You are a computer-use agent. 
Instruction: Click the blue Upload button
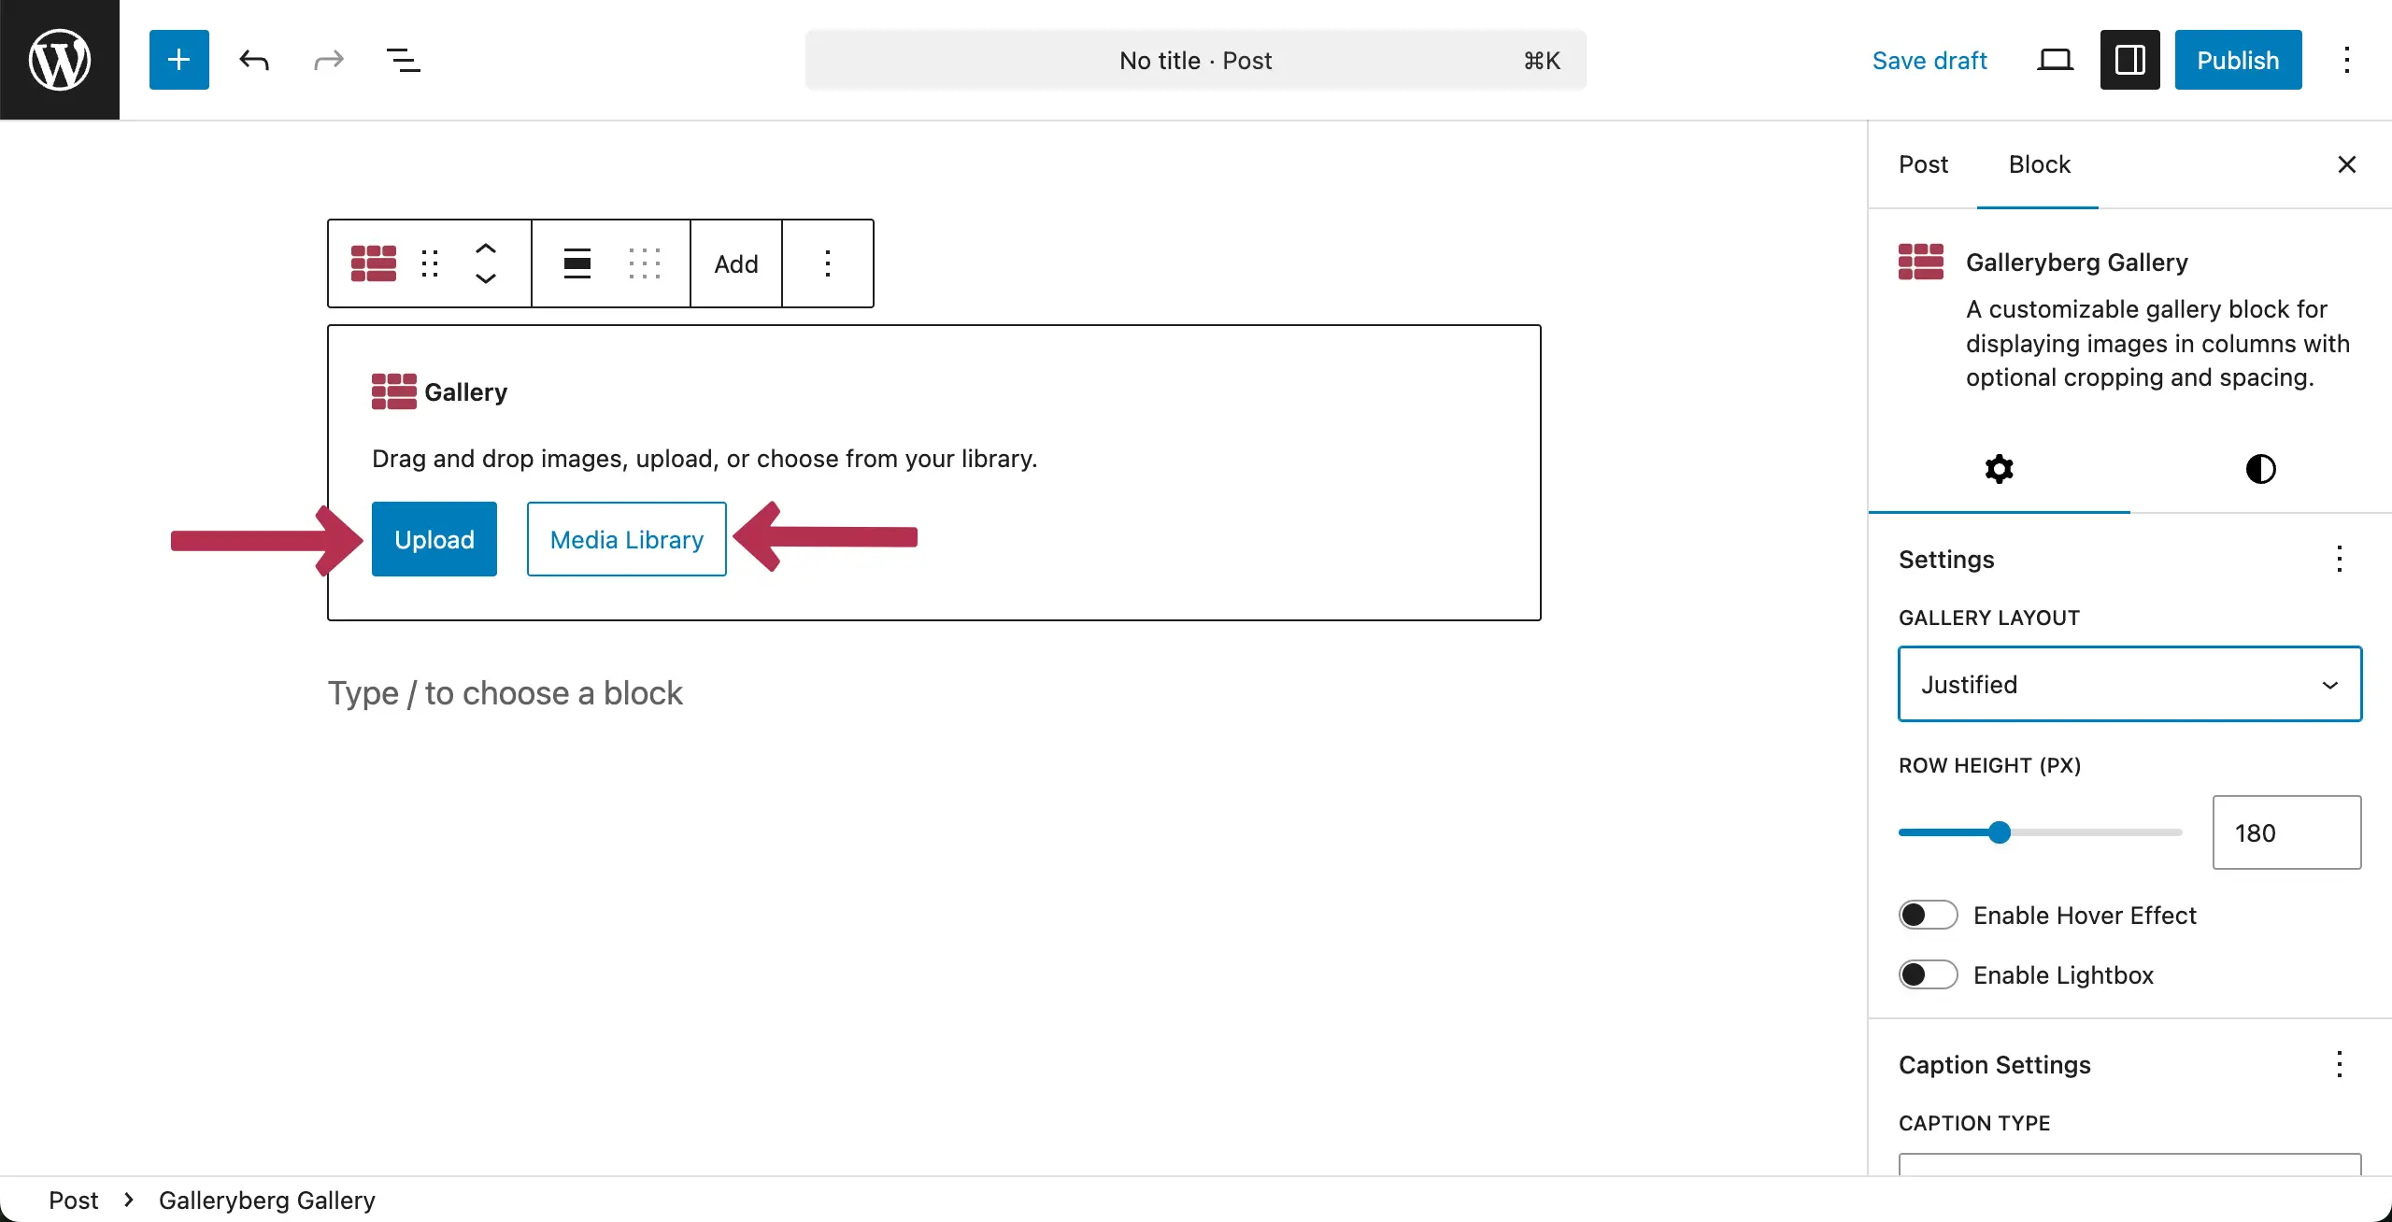coord(434,539)
